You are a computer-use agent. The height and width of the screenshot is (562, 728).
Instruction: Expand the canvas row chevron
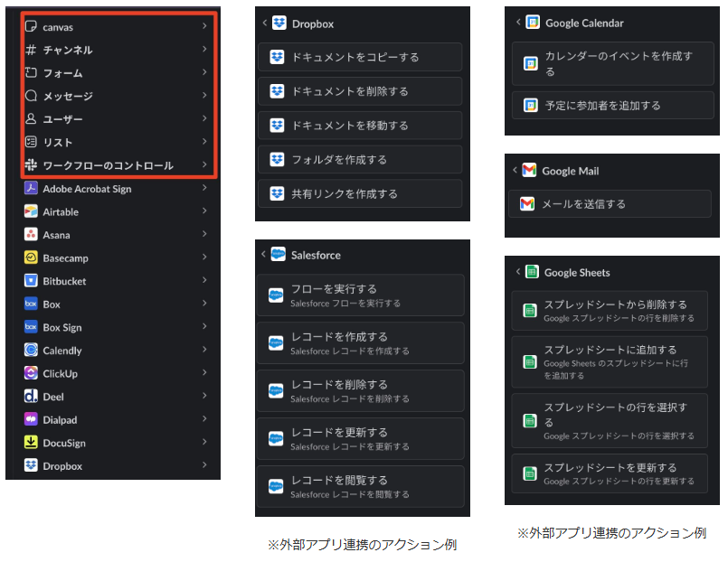pos(204,26)
